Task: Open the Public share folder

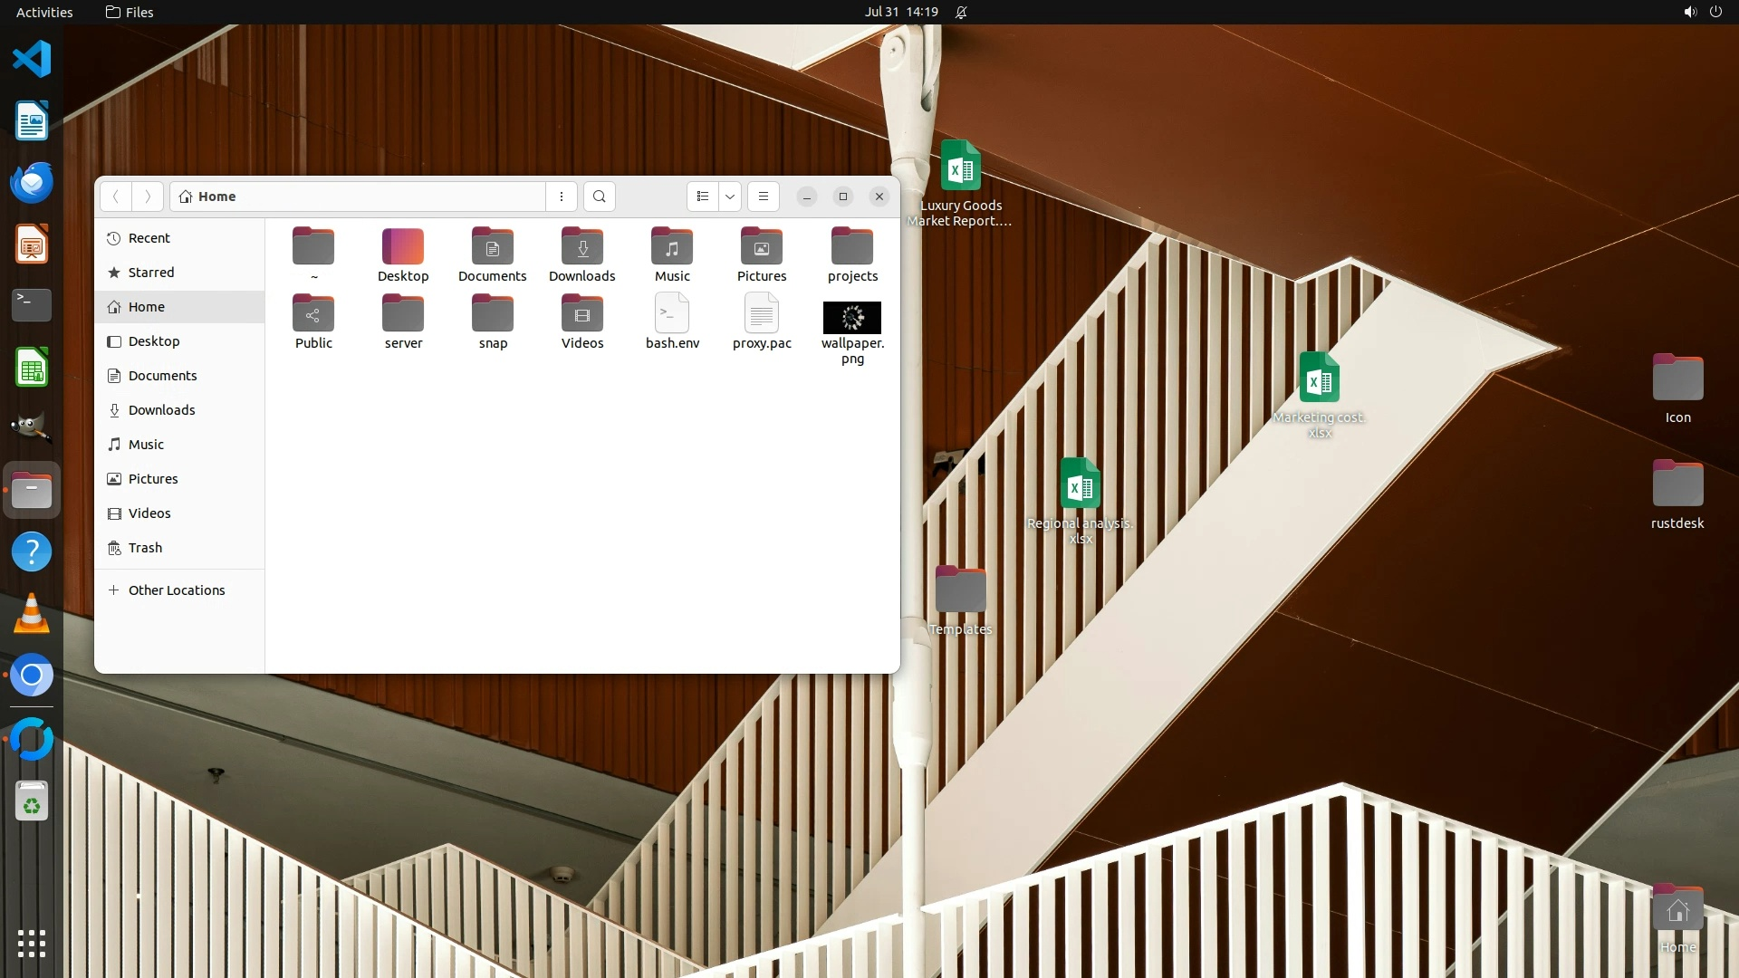Action: (x=313, y=314)
